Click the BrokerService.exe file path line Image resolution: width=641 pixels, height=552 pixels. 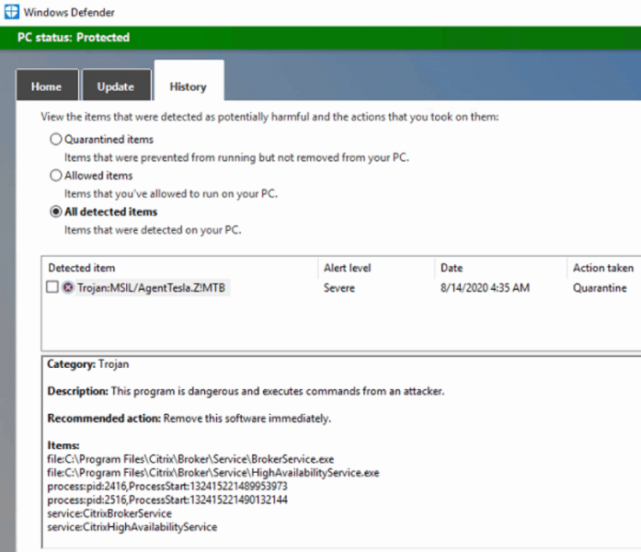tap(190, 459)
